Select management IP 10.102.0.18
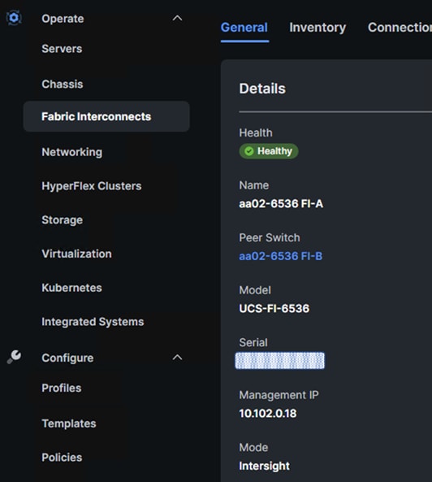Screen dimensions: 432x482 pos(268,414)
